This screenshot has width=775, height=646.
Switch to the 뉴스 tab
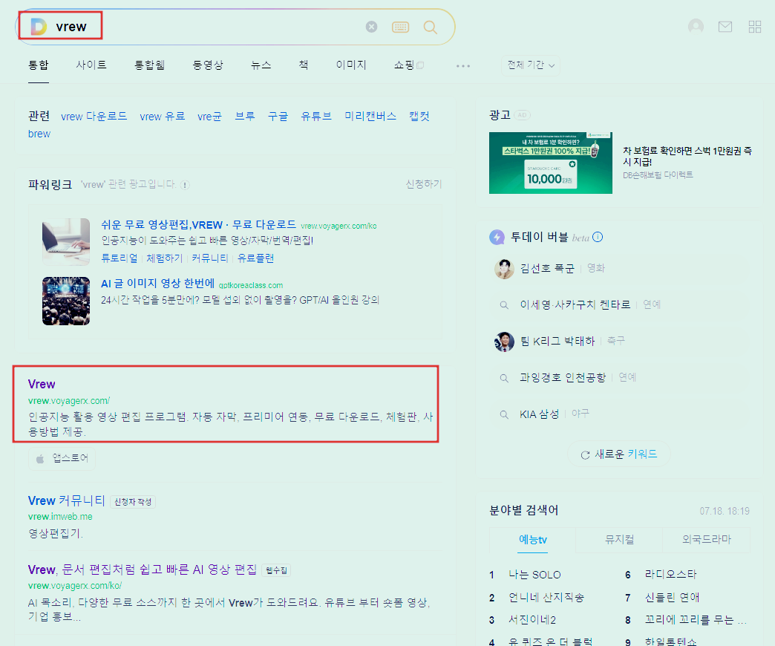261,65
